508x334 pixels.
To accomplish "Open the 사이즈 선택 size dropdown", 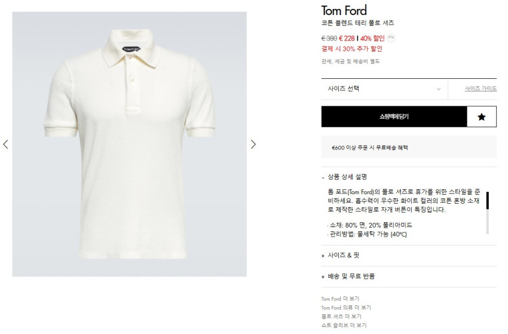I will [384, 89].
